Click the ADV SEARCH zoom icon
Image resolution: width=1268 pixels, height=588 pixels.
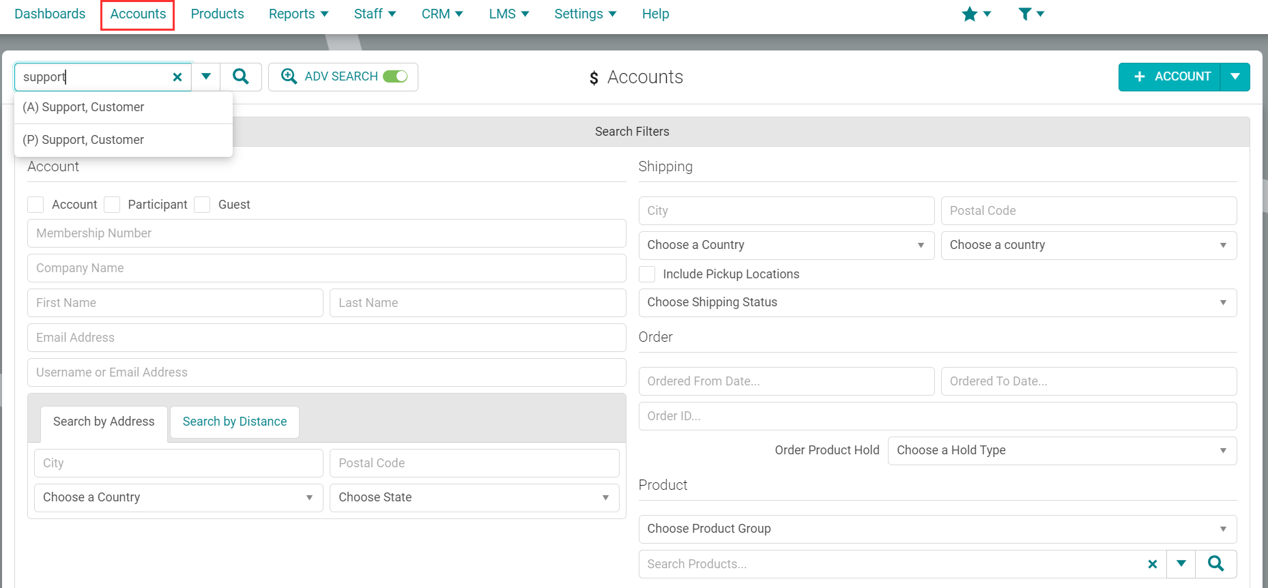click(289, 76)
